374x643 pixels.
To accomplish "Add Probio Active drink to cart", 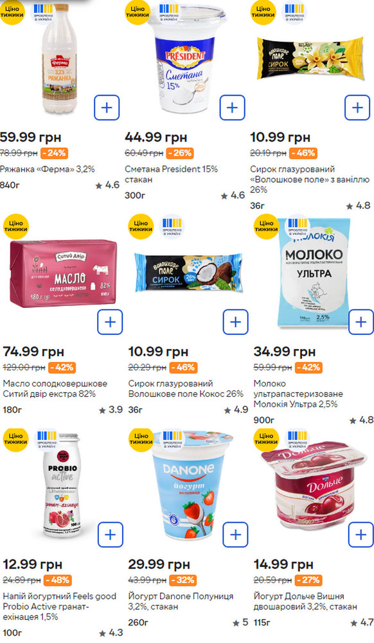I will [x=110, y=535].
